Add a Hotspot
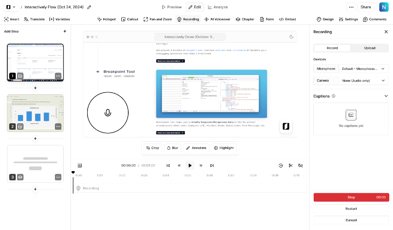 (106, 19)
